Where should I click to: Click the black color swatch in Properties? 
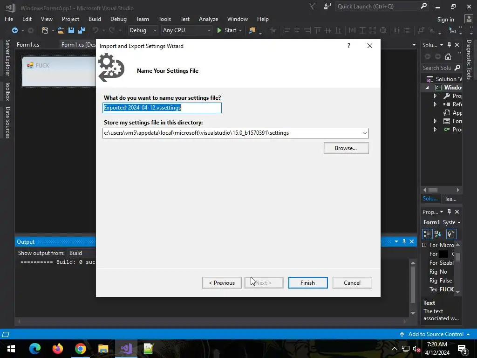tap(443, 254)
